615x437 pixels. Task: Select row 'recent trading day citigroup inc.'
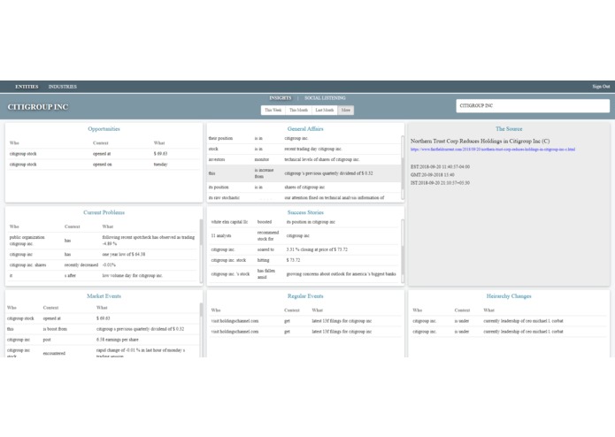point(304,149)
